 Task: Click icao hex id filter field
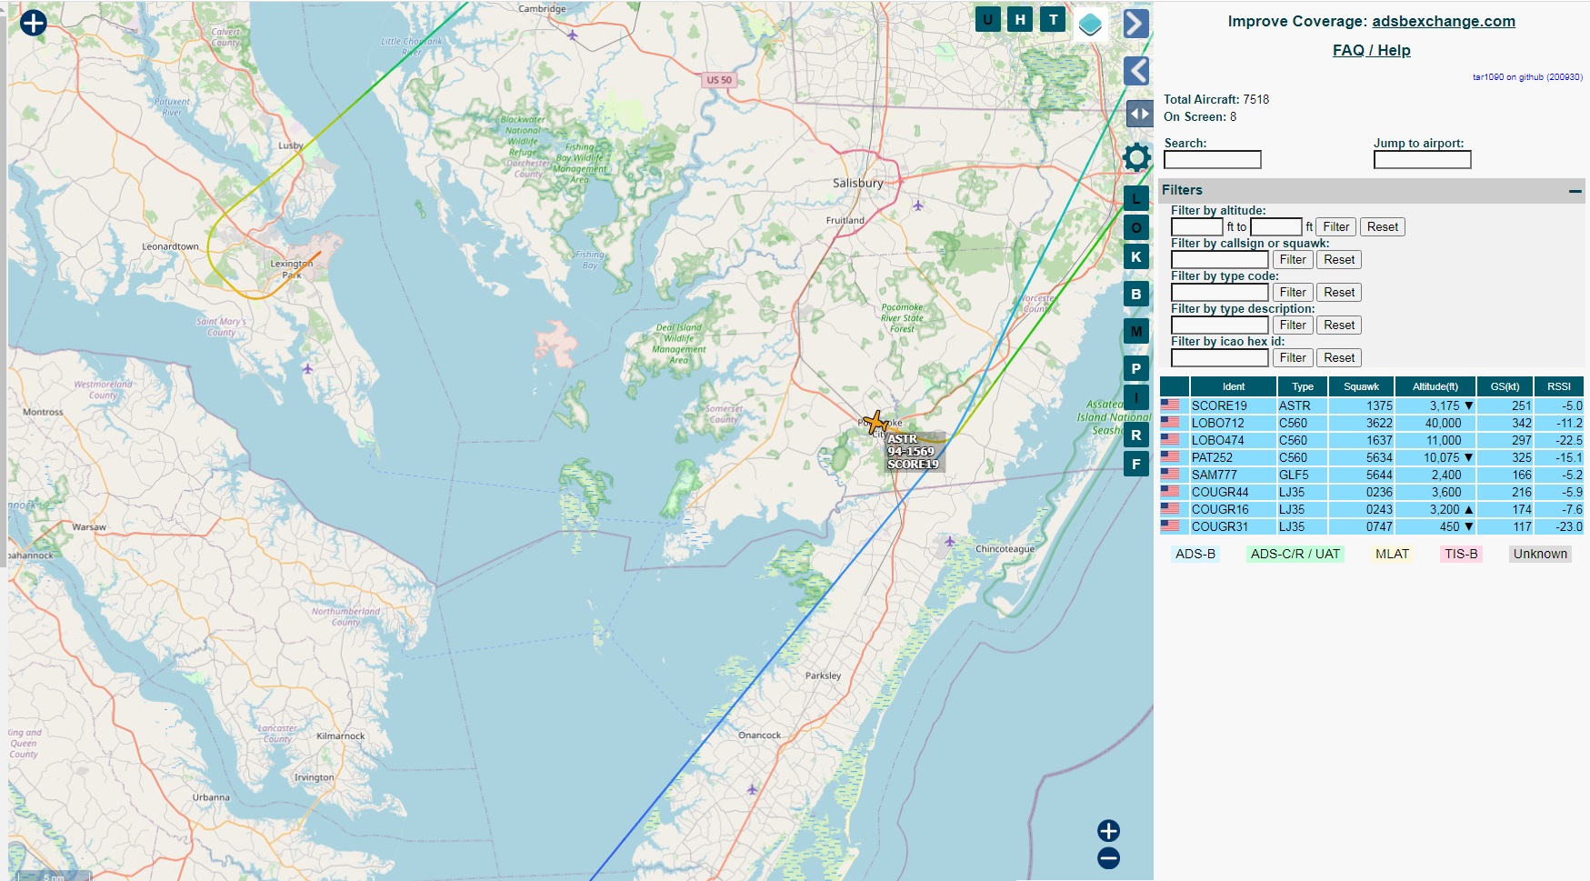[x=1219, y=358]
